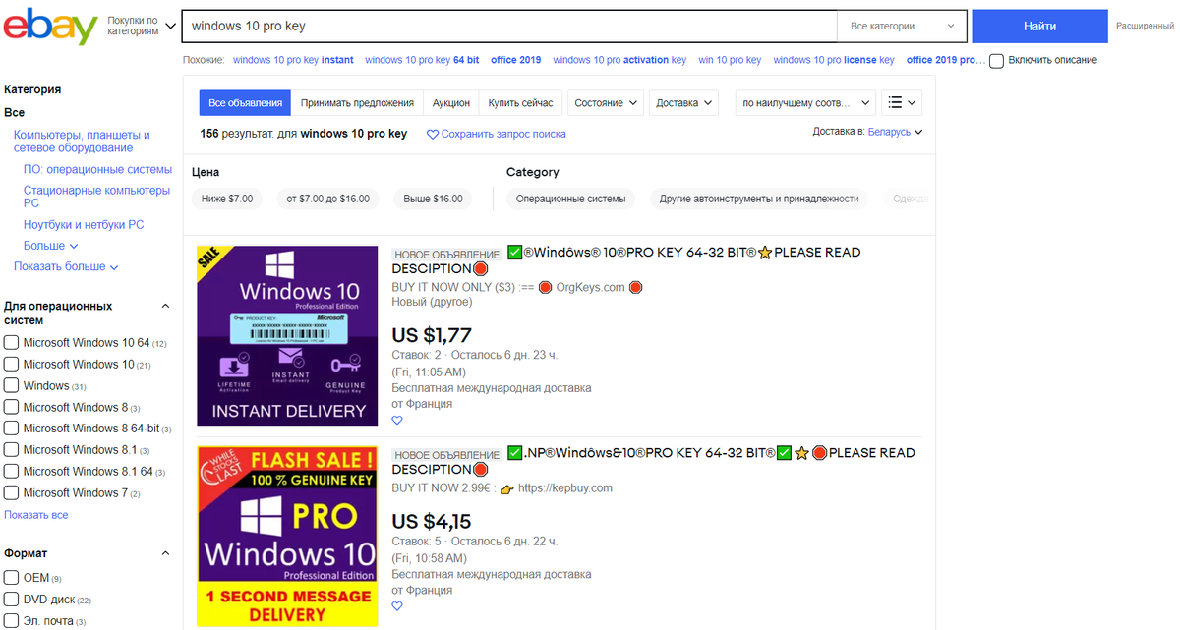Viewport: 1180px width, 630px height.
Task: Filter by Другие автоинструменты и принадлежности chip
Action: [759, 199]
